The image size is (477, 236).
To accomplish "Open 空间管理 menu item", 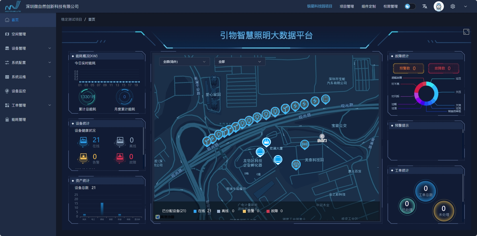I will point(28,34).
